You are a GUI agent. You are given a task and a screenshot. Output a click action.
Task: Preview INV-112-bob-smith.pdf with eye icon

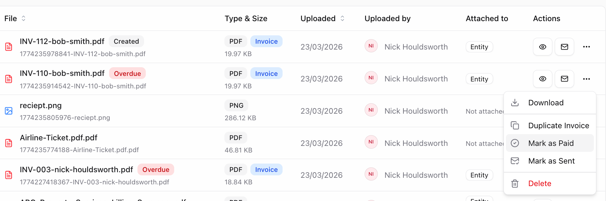point(543,47)
